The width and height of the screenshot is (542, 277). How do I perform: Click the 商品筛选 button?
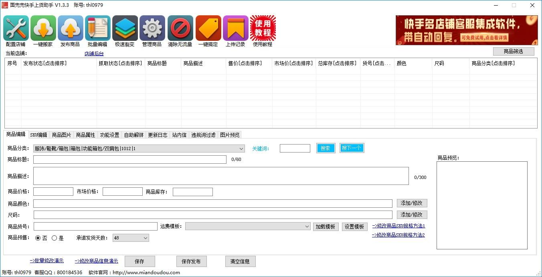coord(514,51)
